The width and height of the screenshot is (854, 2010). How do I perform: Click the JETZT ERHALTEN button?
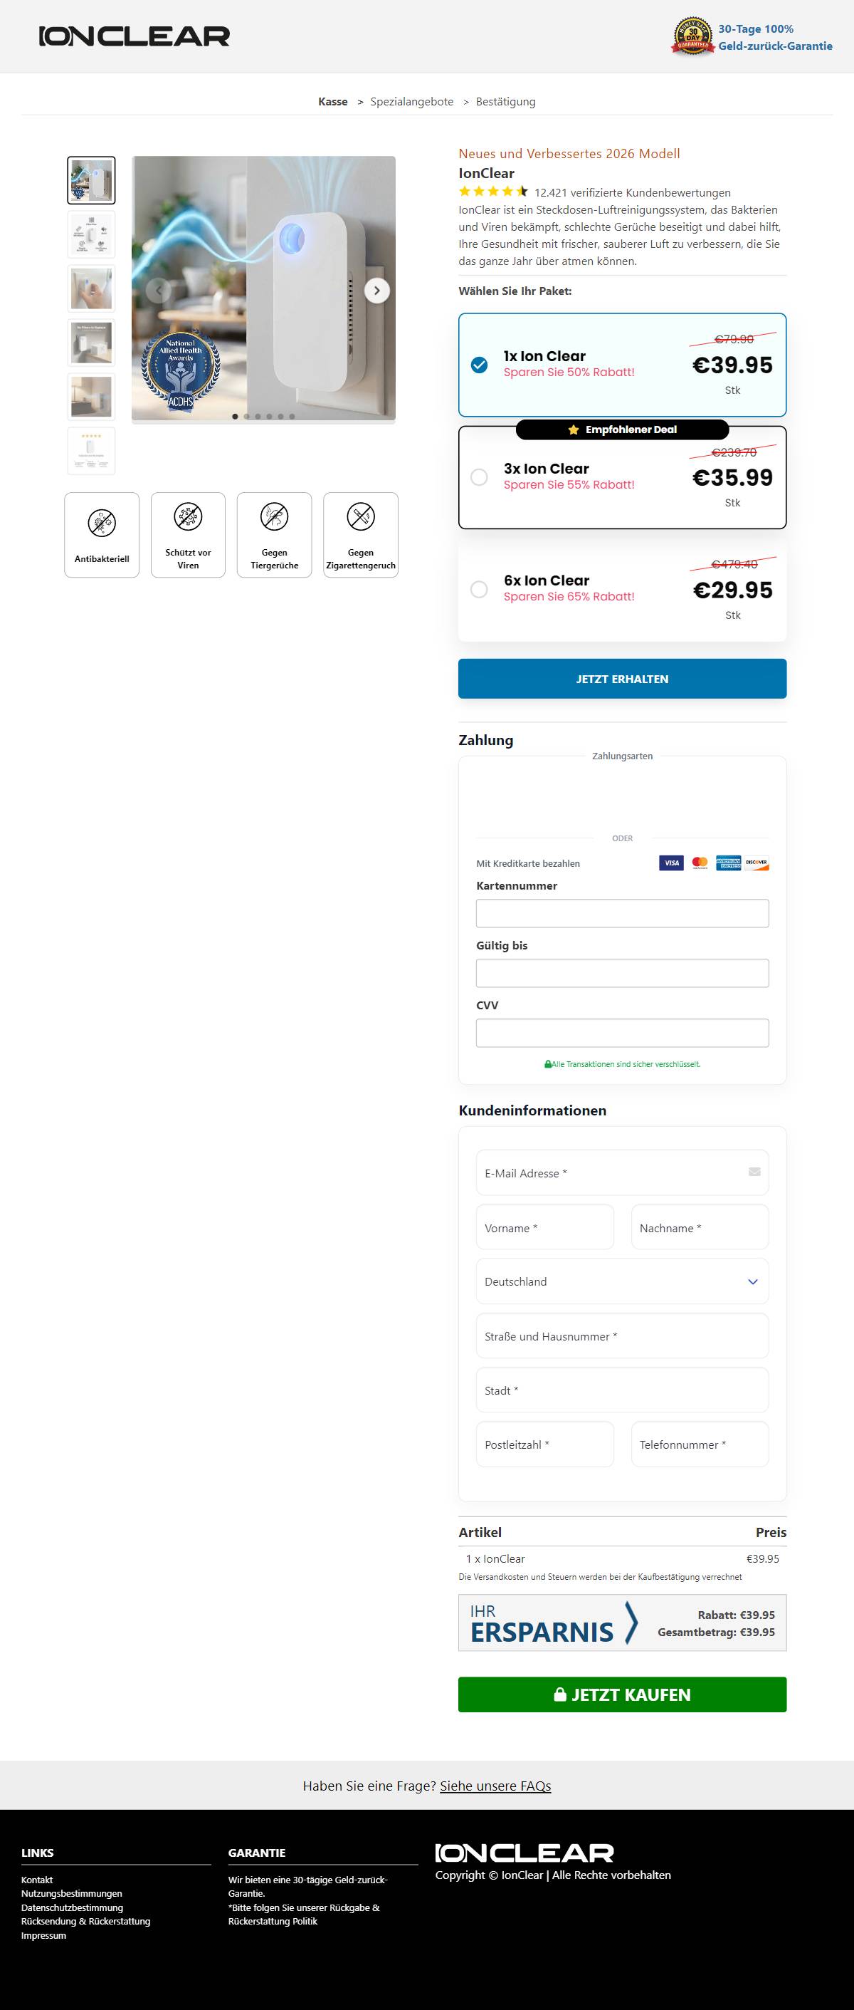623,679
